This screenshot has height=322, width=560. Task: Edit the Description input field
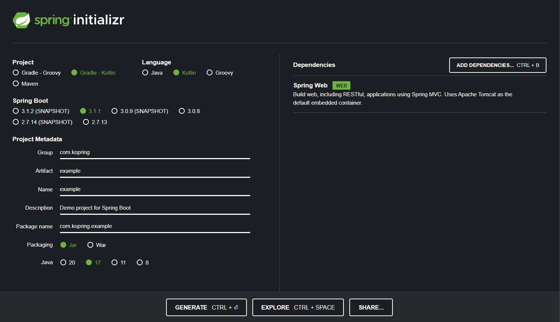point(155,208)
